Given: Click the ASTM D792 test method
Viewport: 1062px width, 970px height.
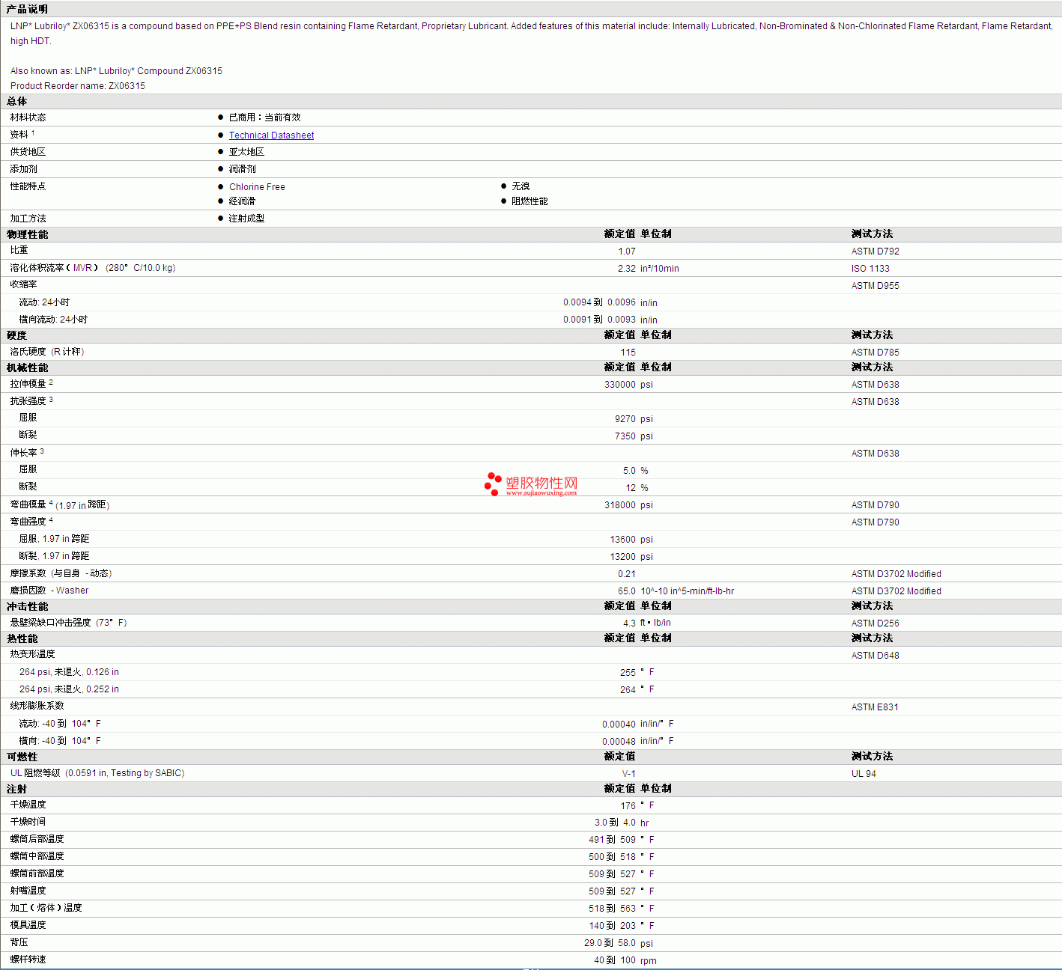Looking at the screenshot, I should point(875,251).
